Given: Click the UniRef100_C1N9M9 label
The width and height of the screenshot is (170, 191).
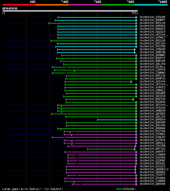Looking at the screenshot, I should click(152, 181).
